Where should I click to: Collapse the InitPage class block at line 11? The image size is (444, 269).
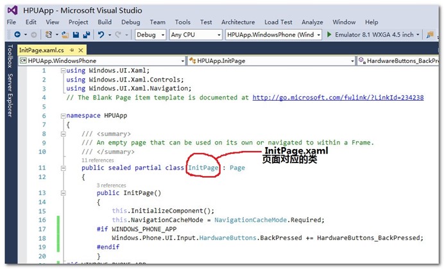pyautogui.click(x=63, y=168)
